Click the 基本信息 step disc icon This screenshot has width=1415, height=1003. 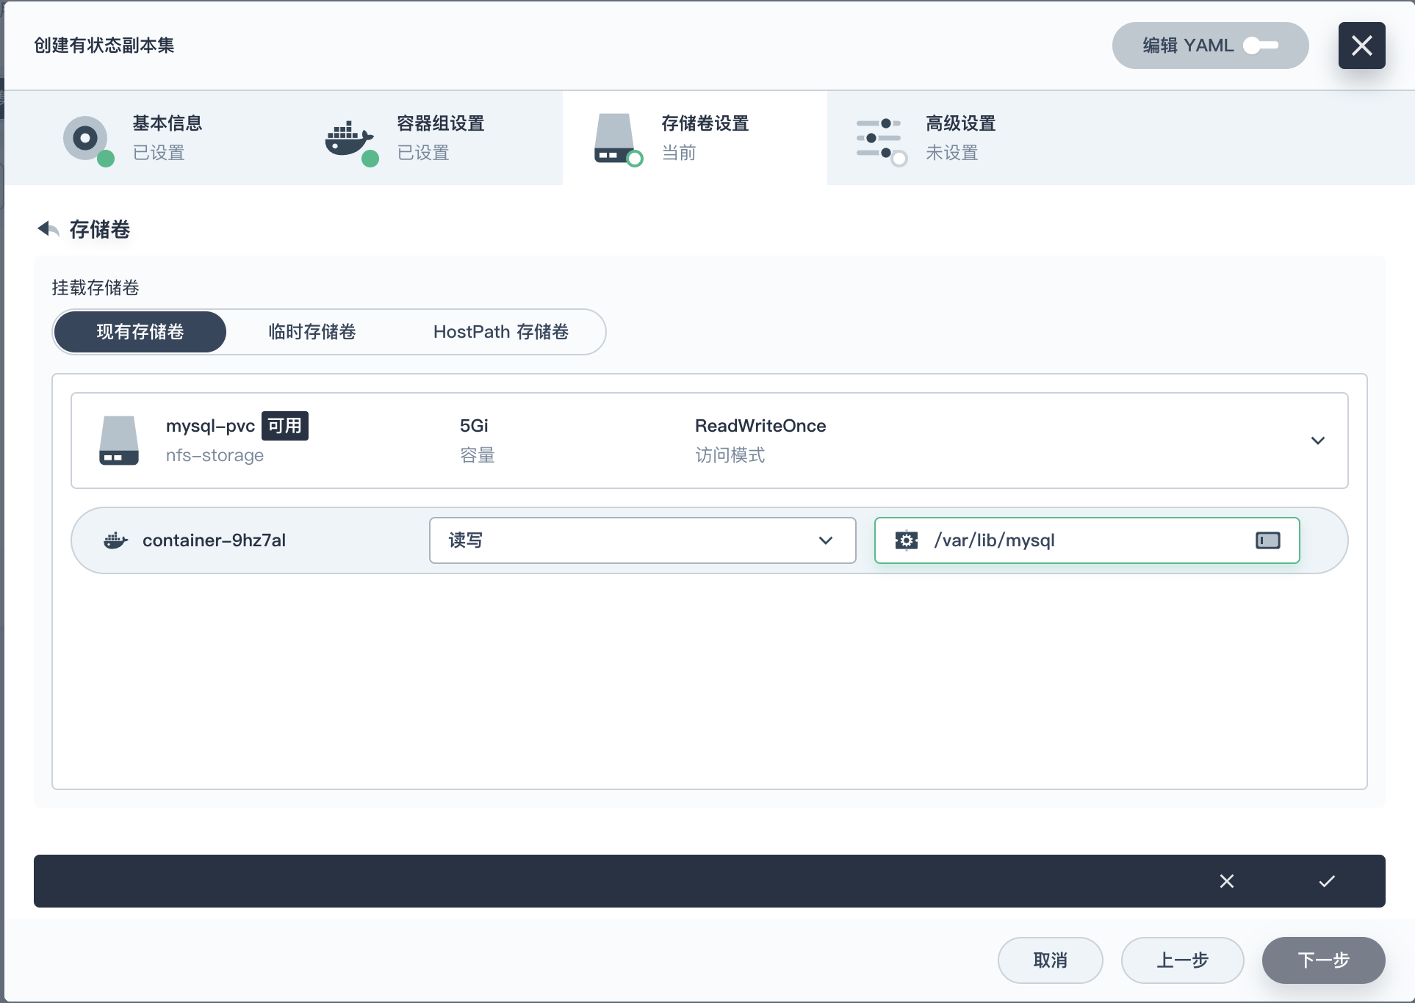pyautogui.click(x=85, y=138)
